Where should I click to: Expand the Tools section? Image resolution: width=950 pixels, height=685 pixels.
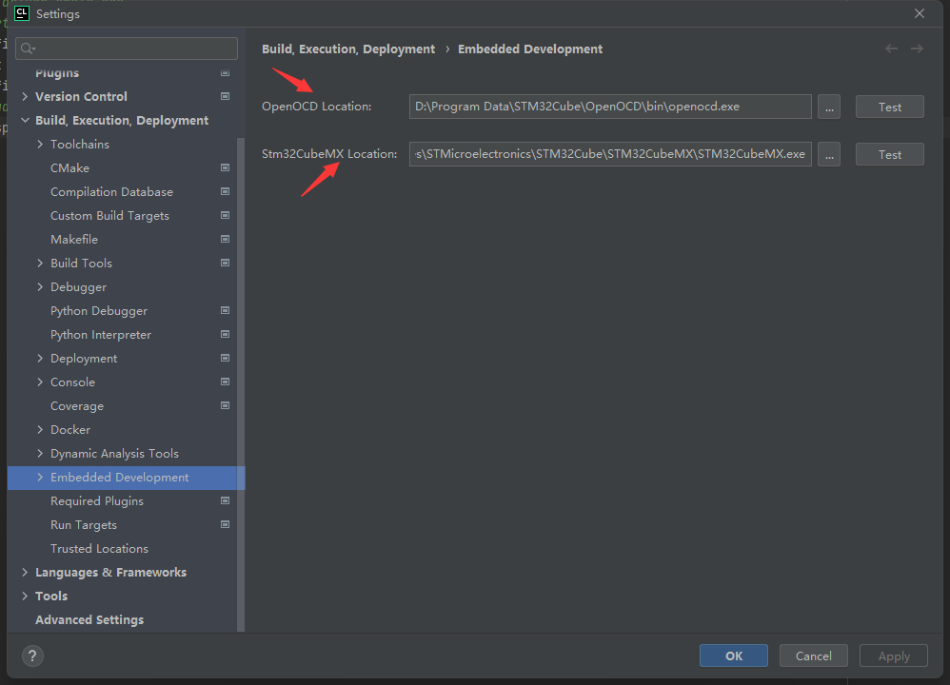tap(25, 596)
